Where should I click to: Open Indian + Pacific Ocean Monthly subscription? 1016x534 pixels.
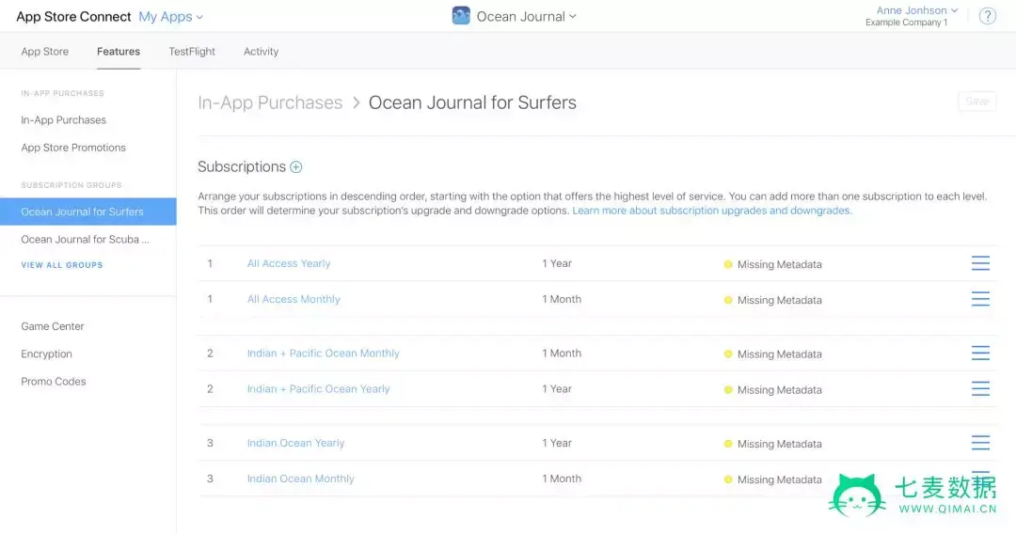pyautogui.click(x=324, y=353)
